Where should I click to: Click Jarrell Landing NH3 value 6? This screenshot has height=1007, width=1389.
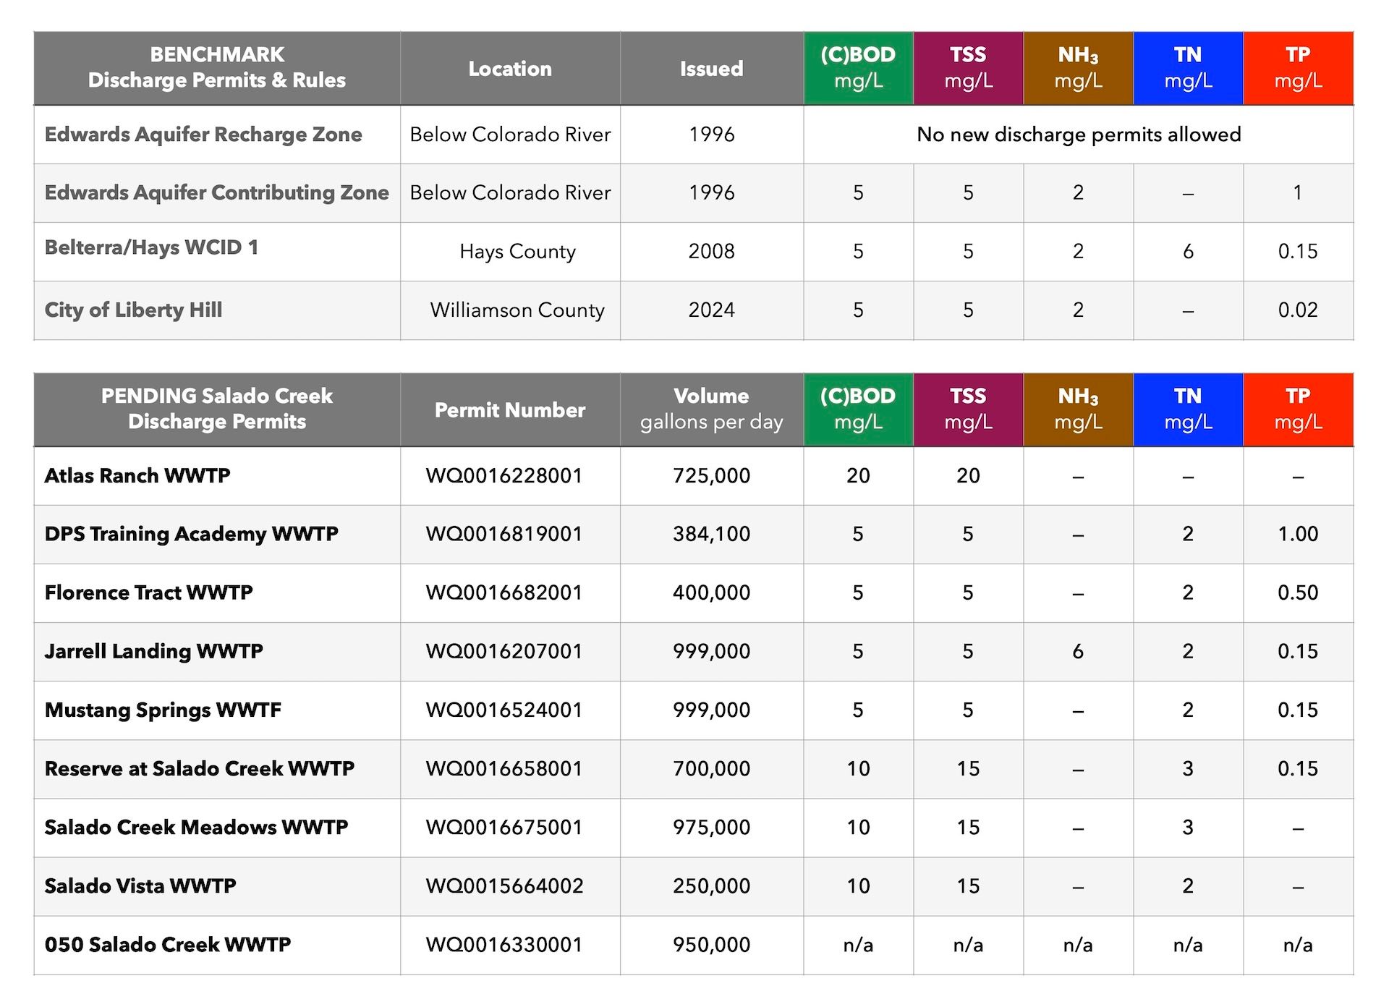click(1078, 651)
